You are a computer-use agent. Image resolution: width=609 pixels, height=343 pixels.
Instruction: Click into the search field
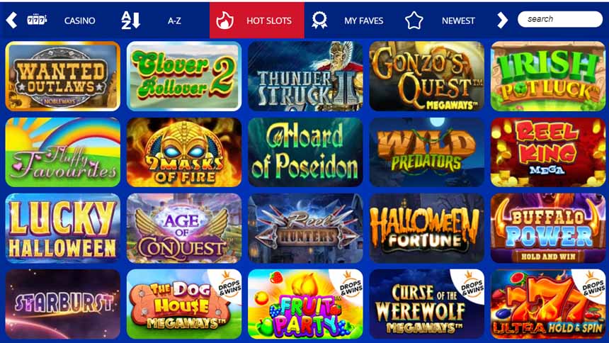click(x=560, y=19)
